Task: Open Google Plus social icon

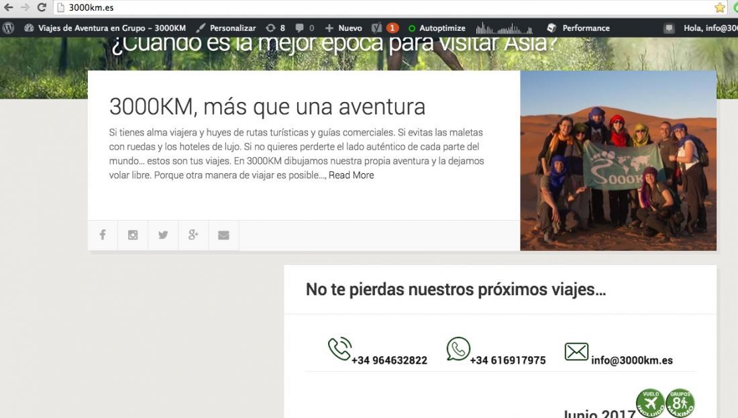Action: pos(193,235)
